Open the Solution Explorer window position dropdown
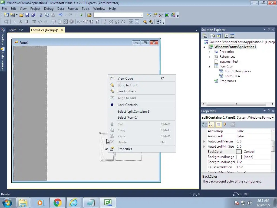The image size is (277, 208). (265, 30)
